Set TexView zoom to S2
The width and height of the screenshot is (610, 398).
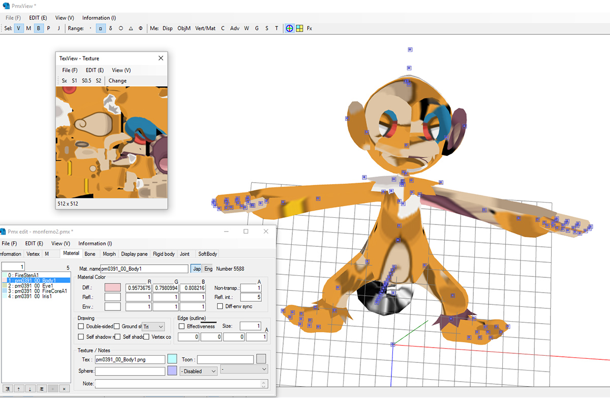pyautogui.click(x=99, y=80)
